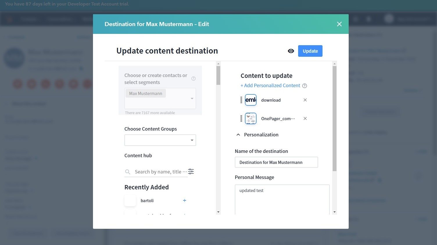Click the blue Update button
The image size is (437, 245).
tap(310, 51)
